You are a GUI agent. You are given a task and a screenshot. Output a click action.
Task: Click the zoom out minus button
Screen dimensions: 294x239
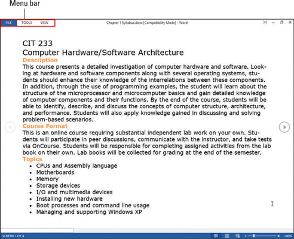click(x=246, y=236)
